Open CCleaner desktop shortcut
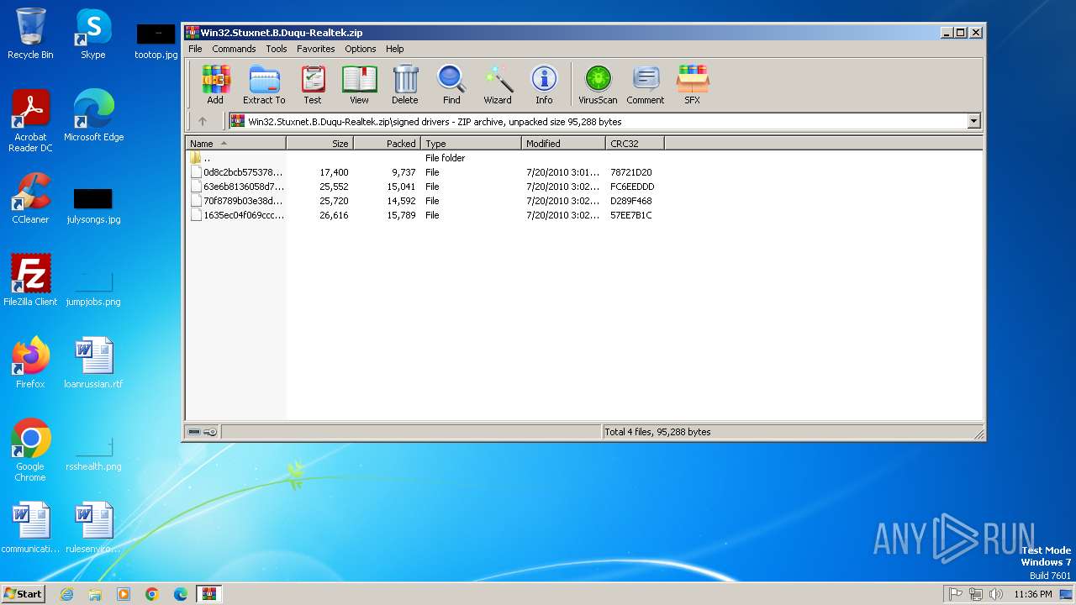The width and height of the screenshot is (1076, 605). (x=30, y=198)
